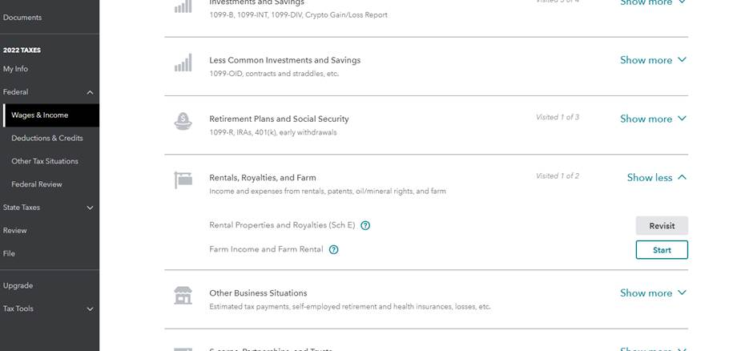This screenshot has height=351, width=749.
Task: Click the Rentals signpost icon
Action: click(183, 180)
